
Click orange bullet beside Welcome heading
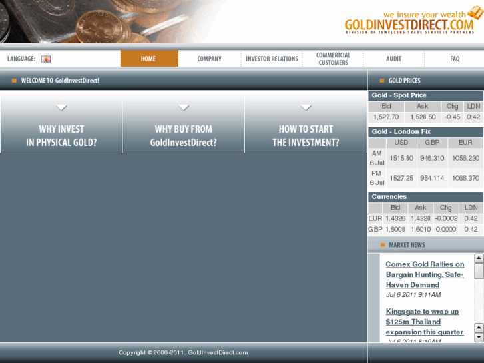(14, 81)
